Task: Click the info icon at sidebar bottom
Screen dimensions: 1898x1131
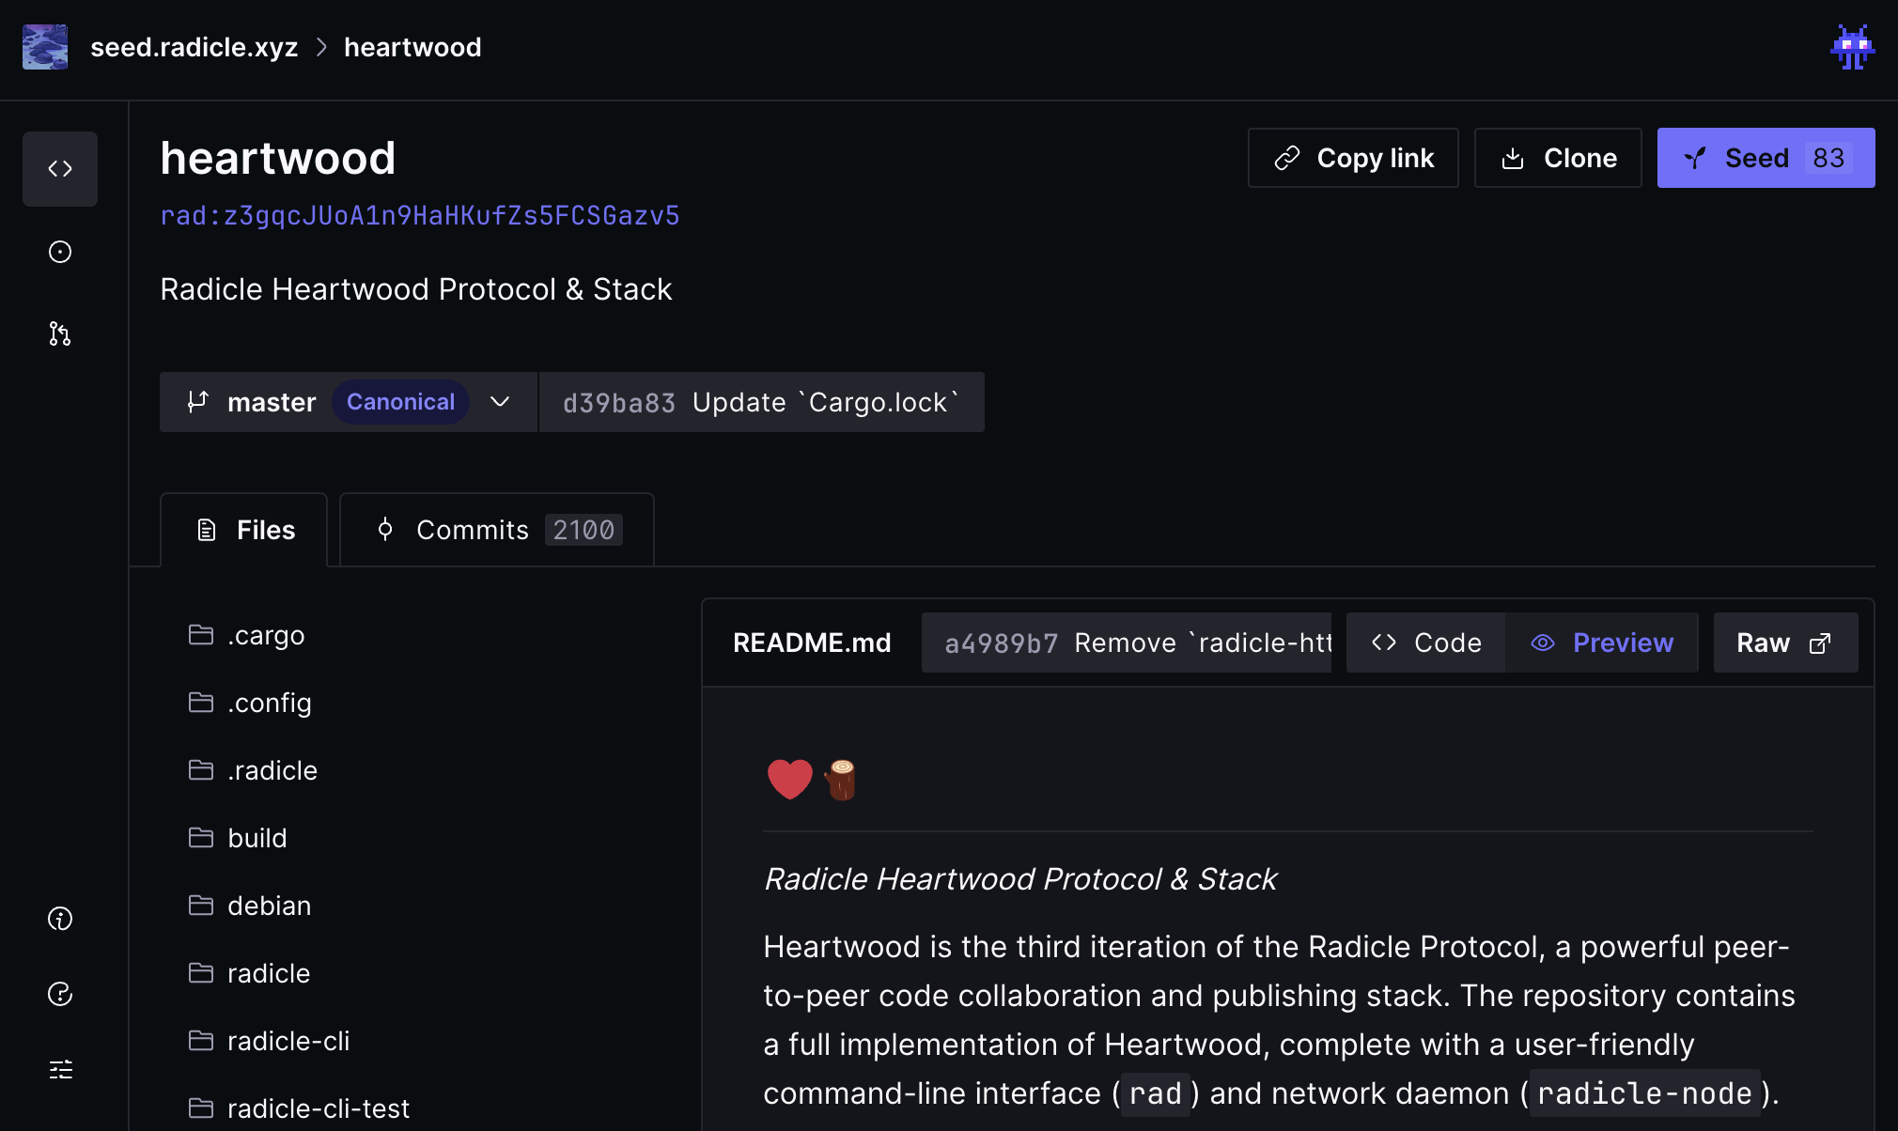Action: [x=60, y=919]
